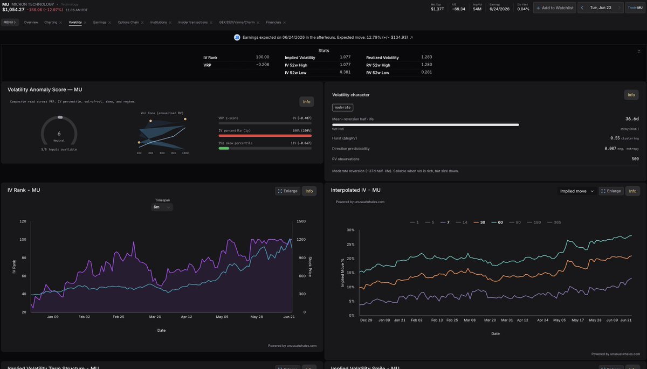Enlarge the IV Rank chart

coord(287,191)
